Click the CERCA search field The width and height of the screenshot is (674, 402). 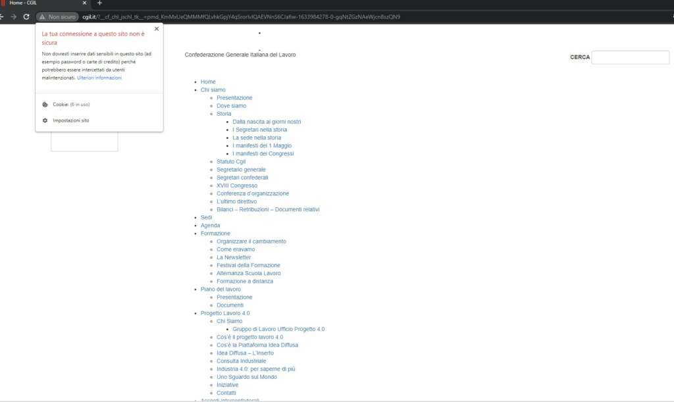coord(630,57)
